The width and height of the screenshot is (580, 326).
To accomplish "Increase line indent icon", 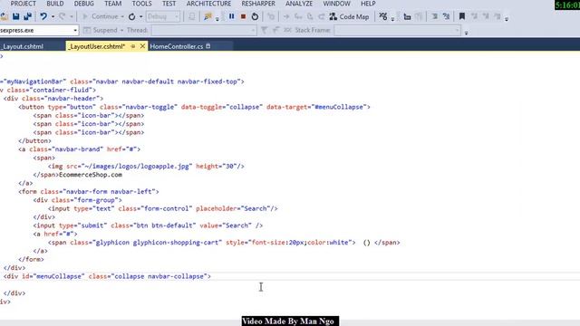I will (447, 16).
